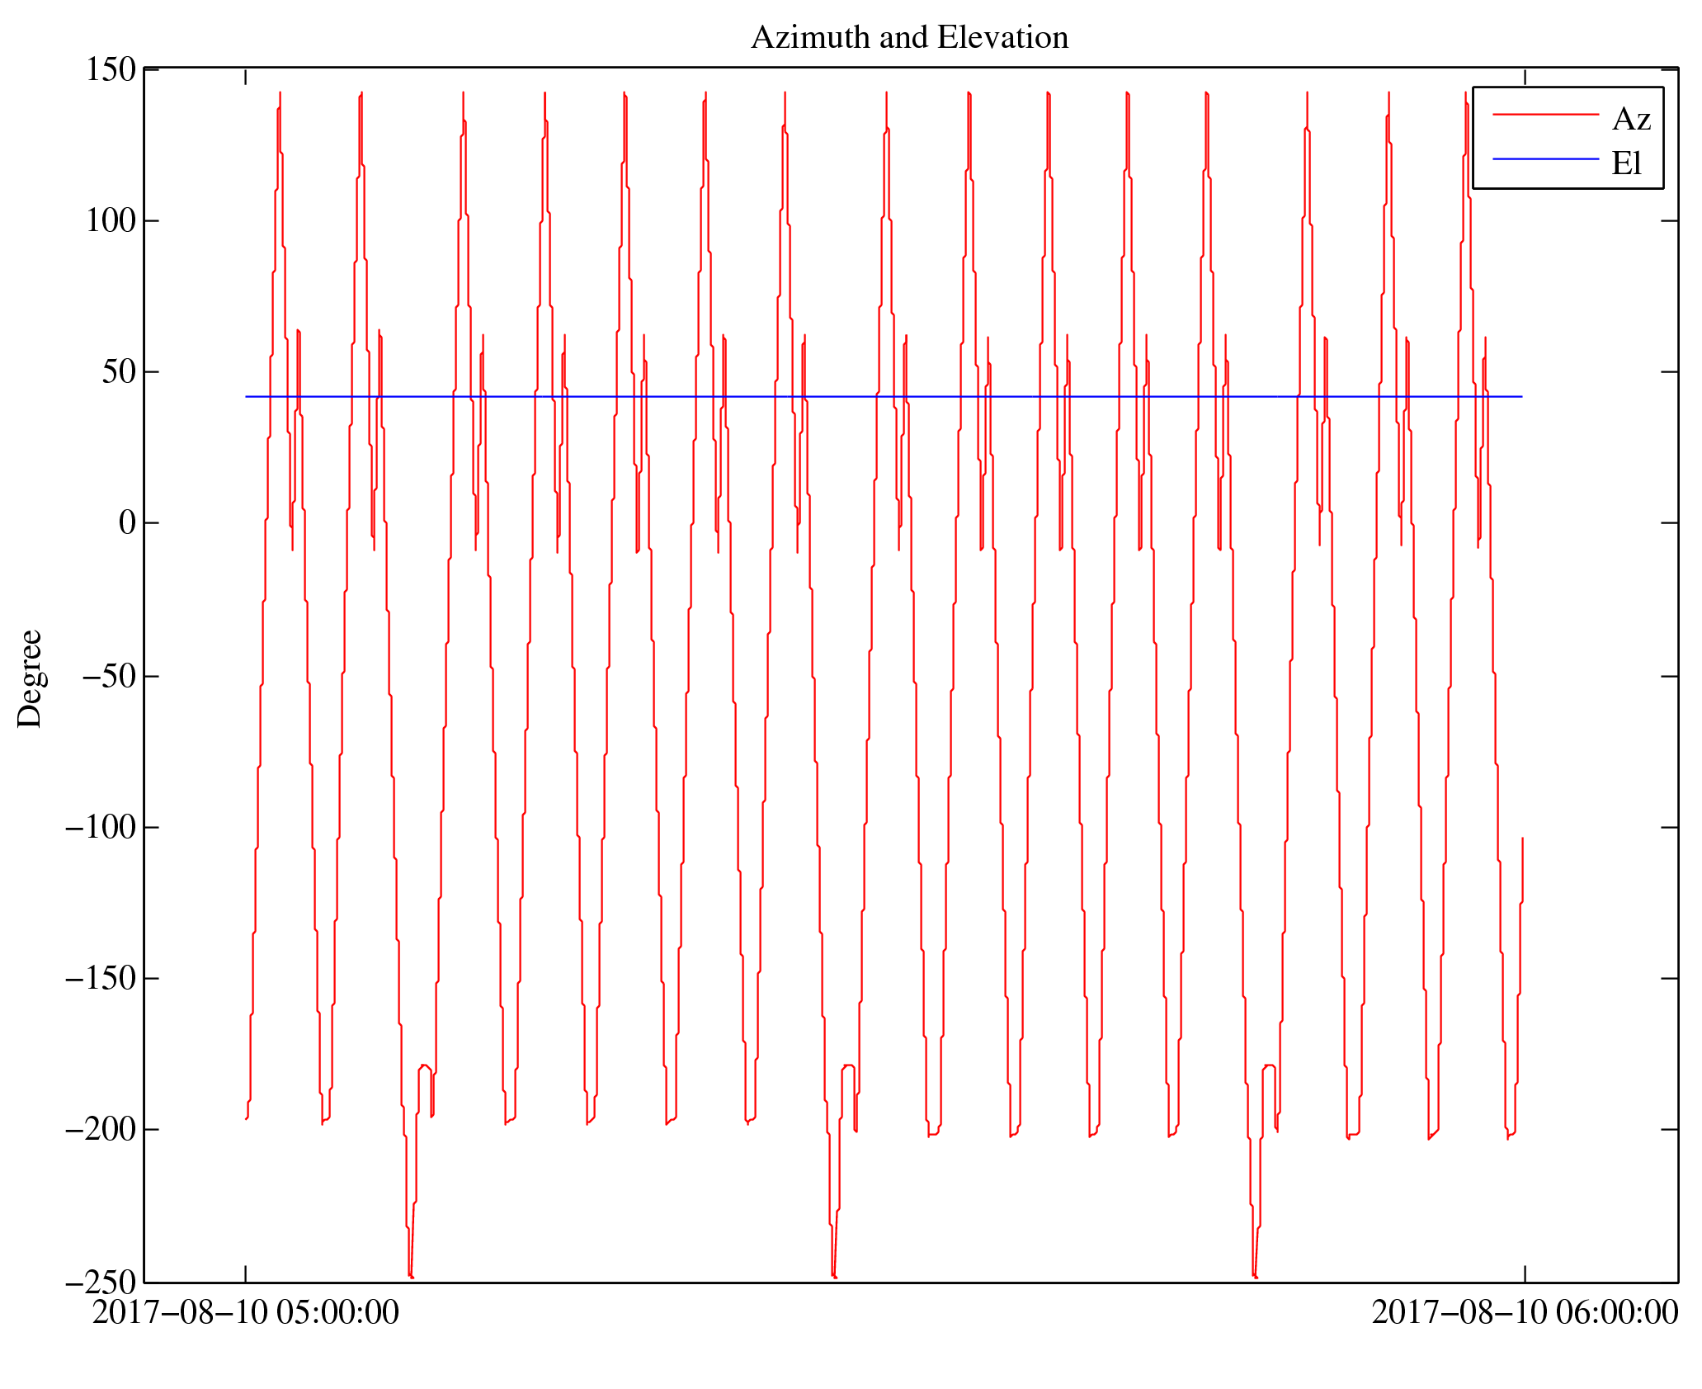The height and width of the screenshot is (1389, 1702).
Task: Click the y-axis tick label '100'
Action: [x=111, y=220]
